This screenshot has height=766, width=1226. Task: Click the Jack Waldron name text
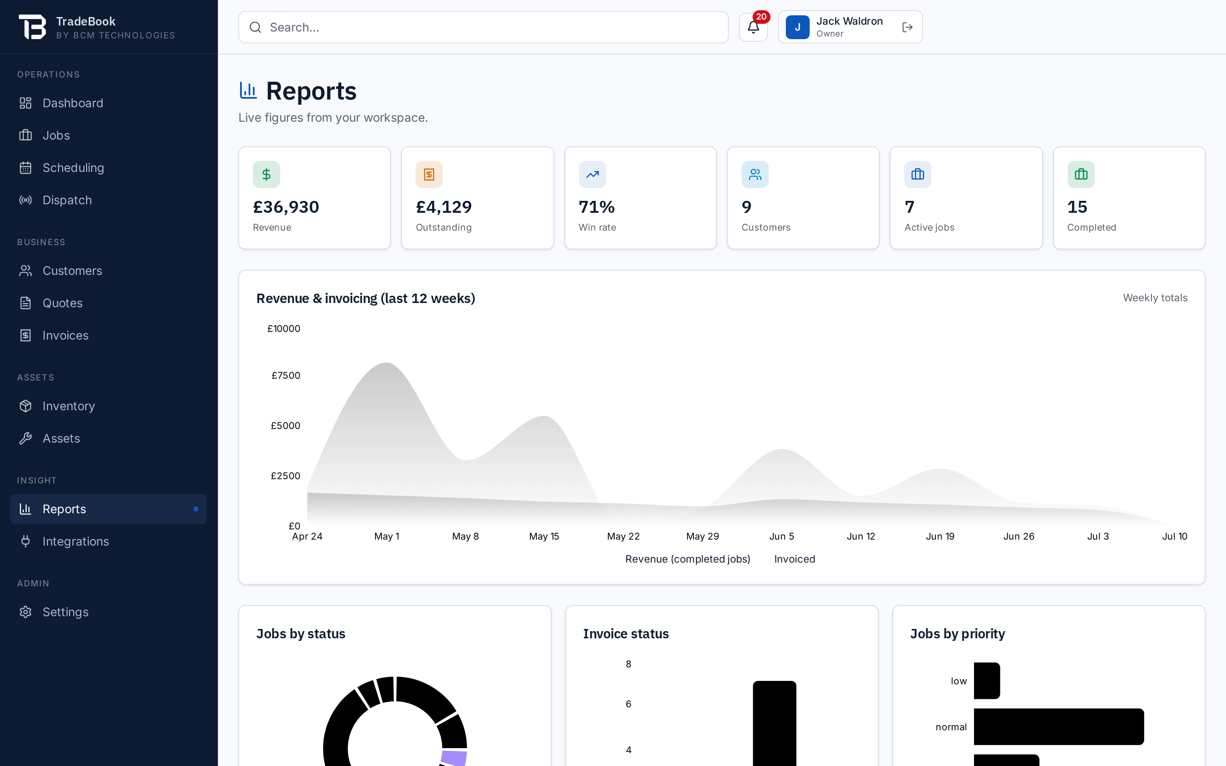[850, 21]
